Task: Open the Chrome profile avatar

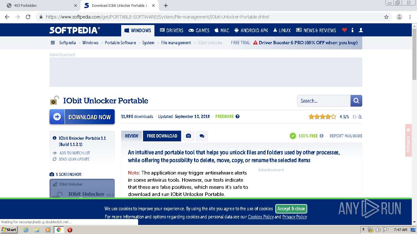Action: click(x=399, y=17)
